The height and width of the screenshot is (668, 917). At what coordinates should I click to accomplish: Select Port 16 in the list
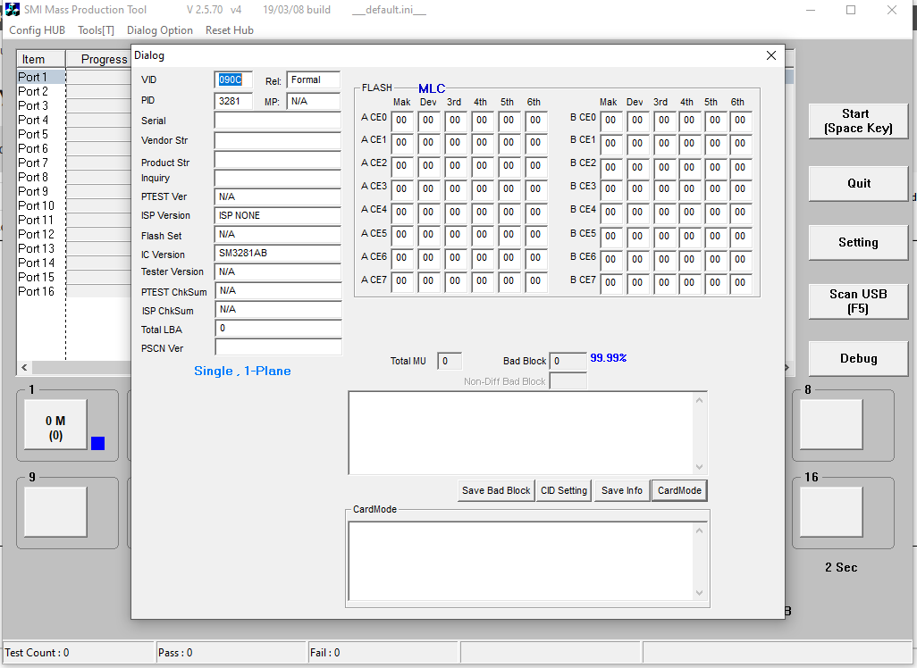tap(36, 292)
